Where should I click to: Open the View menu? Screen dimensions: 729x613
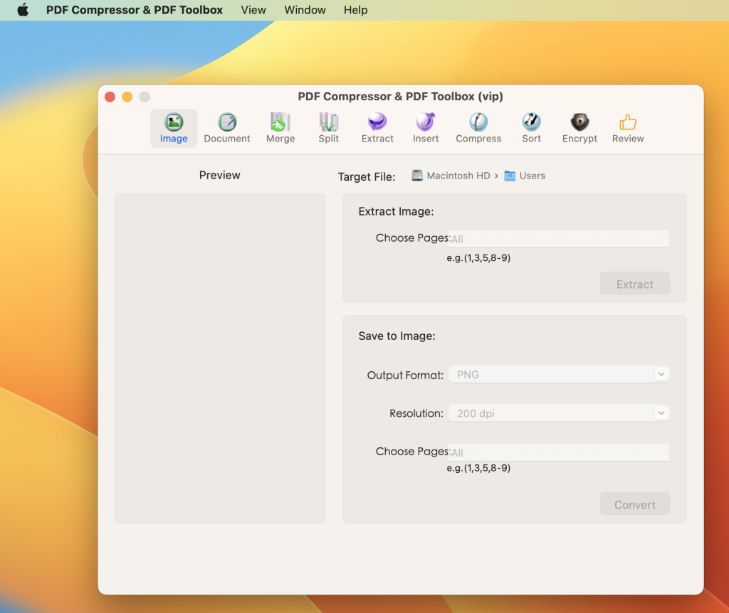tap(253, 10)
